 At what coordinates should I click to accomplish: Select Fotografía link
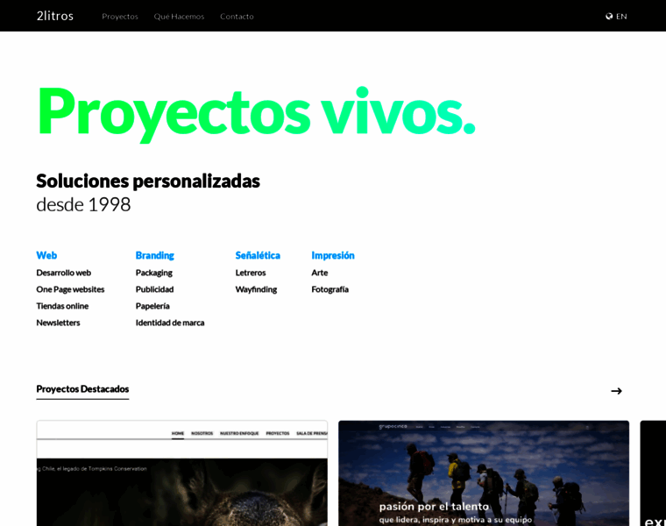pyautogui.click(x=330, y=289)
